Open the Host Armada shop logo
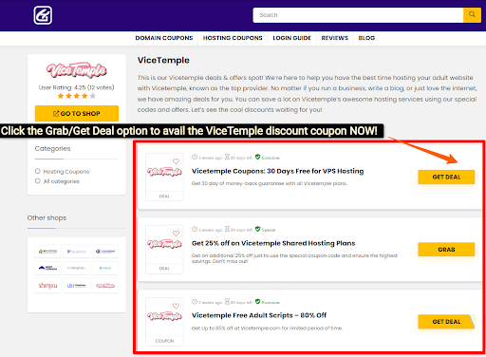 pos(47,268)
